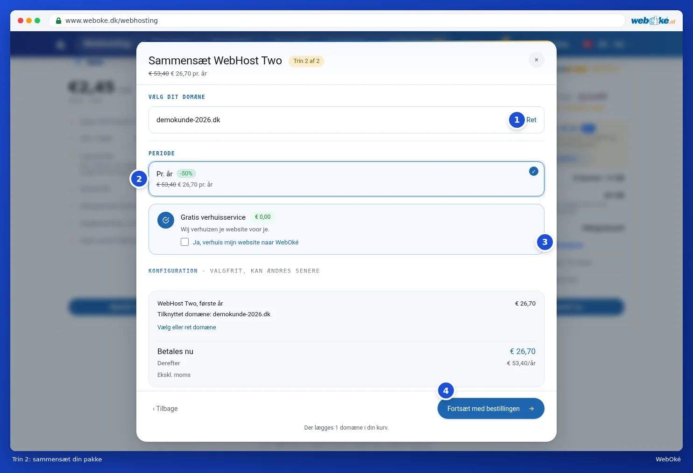Image resolution: width=693 pixels, height=473 pixels.
Task: Click the "KONFIGURATION" section label
Action: pyautogui.click(x=173, y=271)
